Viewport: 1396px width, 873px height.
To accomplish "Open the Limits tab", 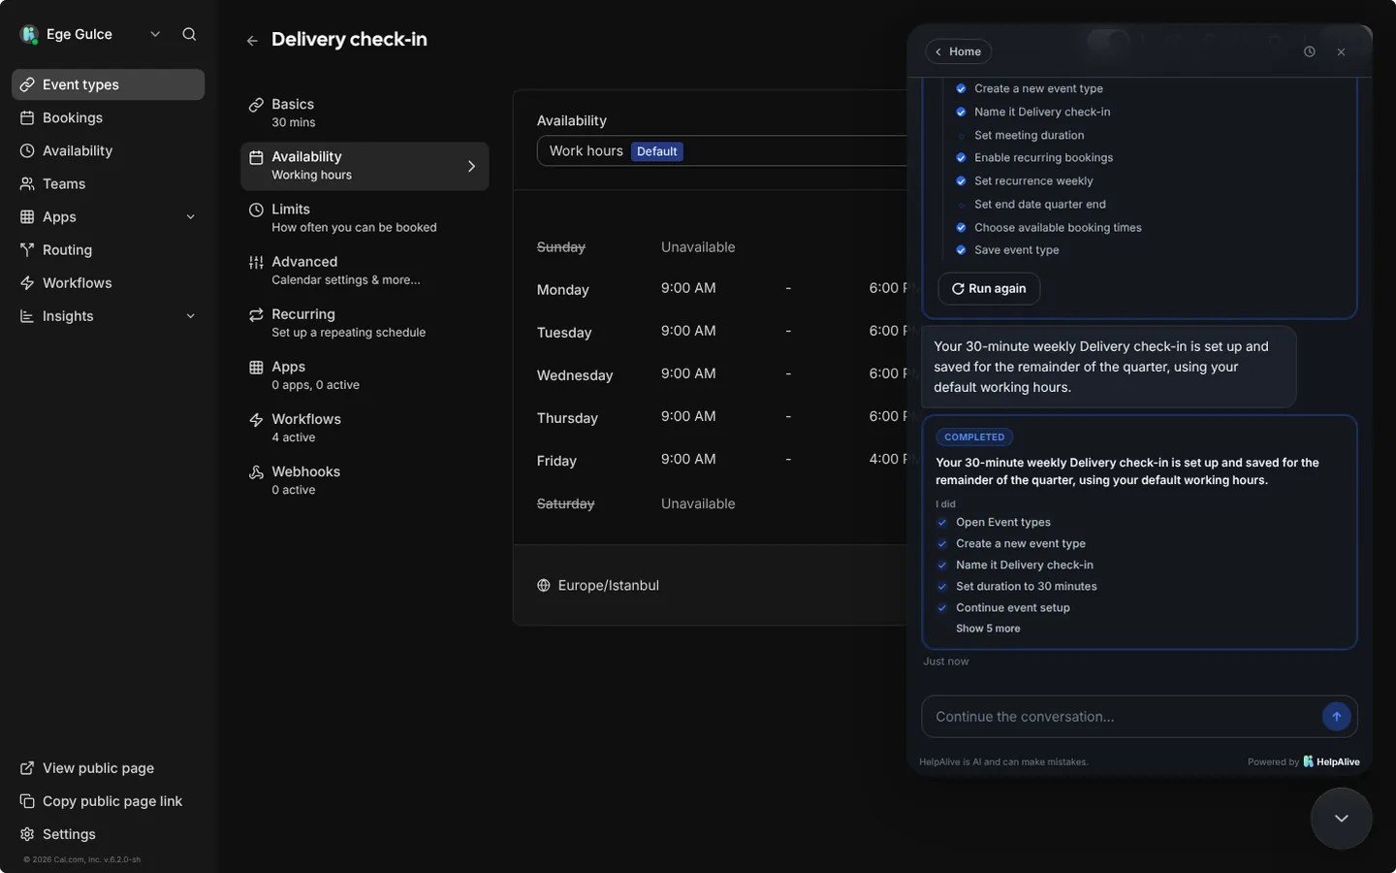I will [365, 218].
